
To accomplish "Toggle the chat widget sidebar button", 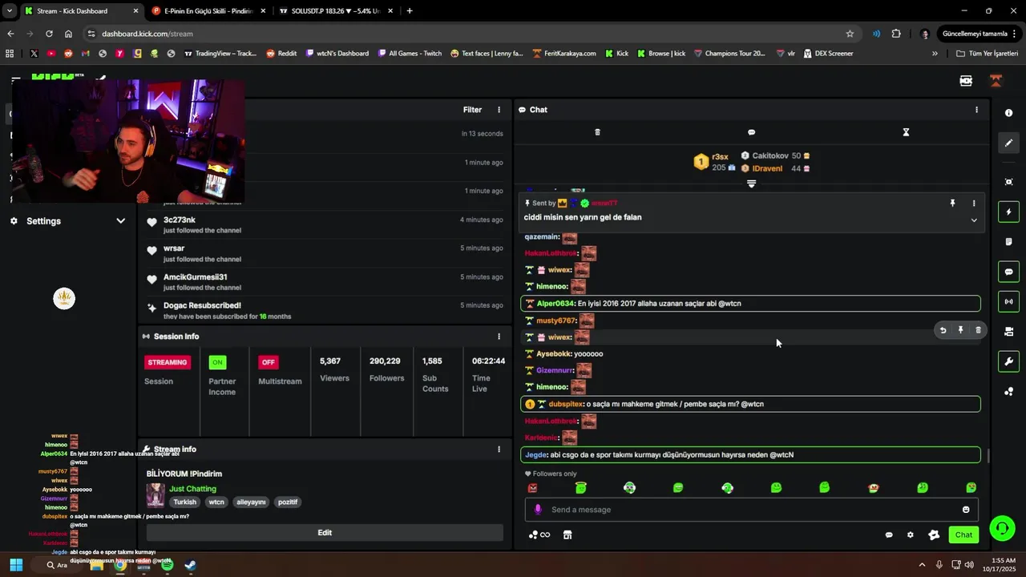I will click(x=1008, y=272).
